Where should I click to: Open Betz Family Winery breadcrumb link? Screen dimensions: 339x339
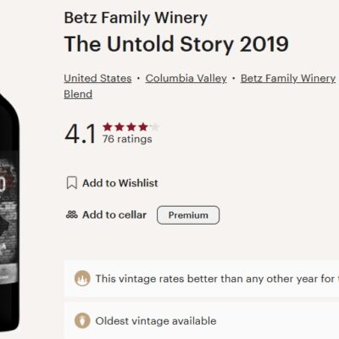[288, 78]
